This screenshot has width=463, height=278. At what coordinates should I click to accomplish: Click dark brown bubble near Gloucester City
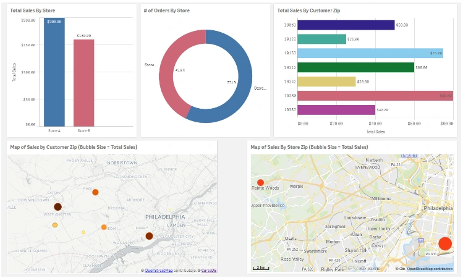point(149,236)
